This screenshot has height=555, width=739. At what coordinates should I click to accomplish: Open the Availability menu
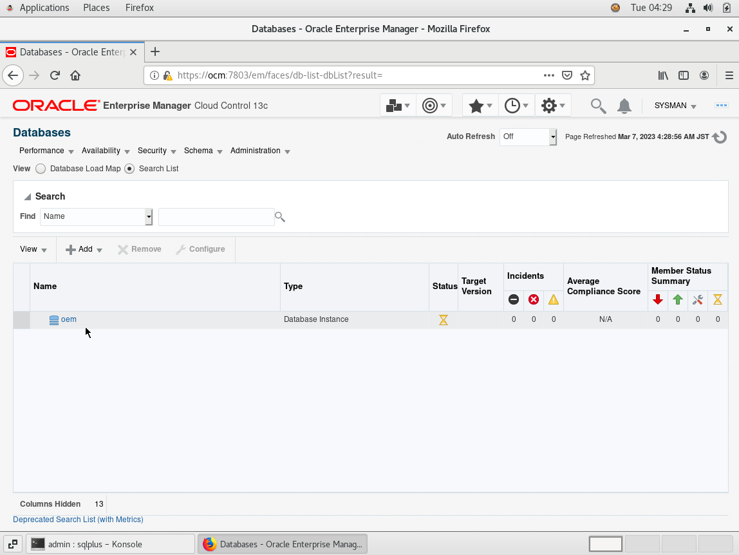point(106,151)
